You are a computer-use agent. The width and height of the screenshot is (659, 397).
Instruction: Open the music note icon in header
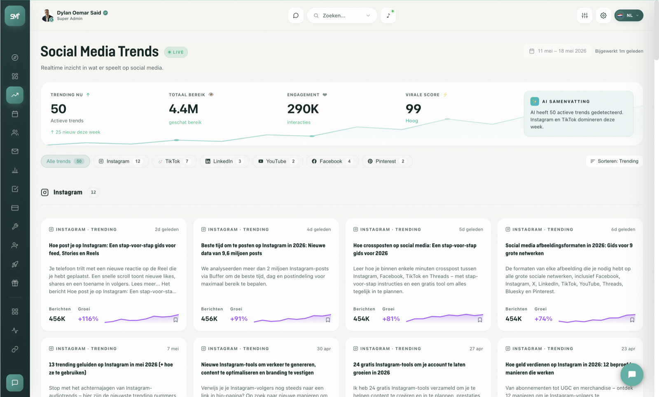click(388, 16)
